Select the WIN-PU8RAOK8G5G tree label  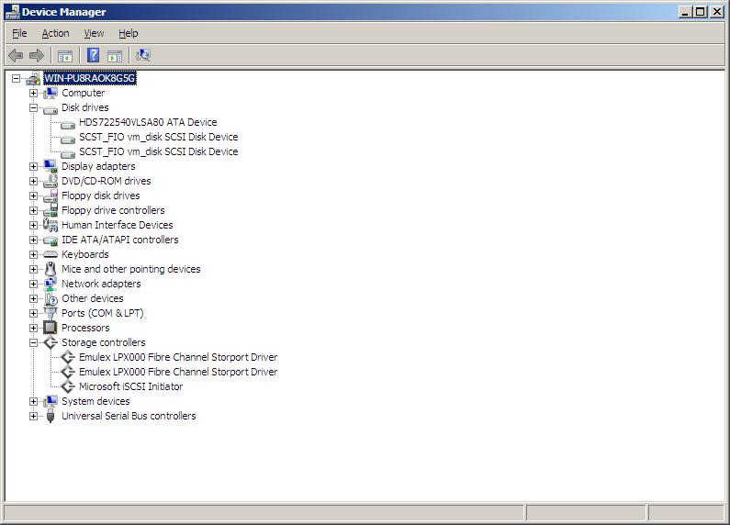89,78
